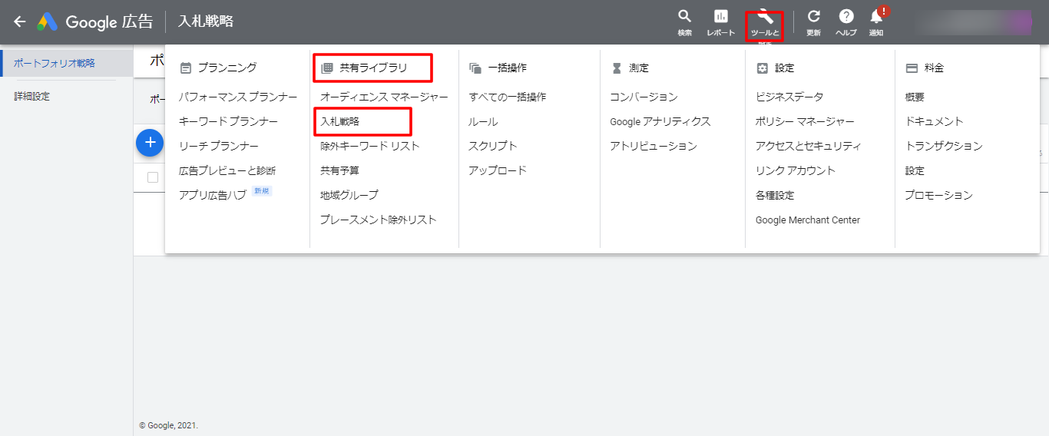Viewport: 1049px width, 436px height.
Task: Open アプリ広告ハブ
Action: click(x=213, y=195)
